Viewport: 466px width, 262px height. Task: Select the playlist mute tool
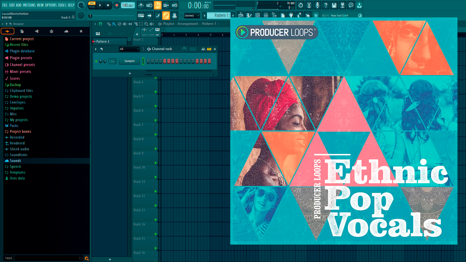[x=125, y=24]
